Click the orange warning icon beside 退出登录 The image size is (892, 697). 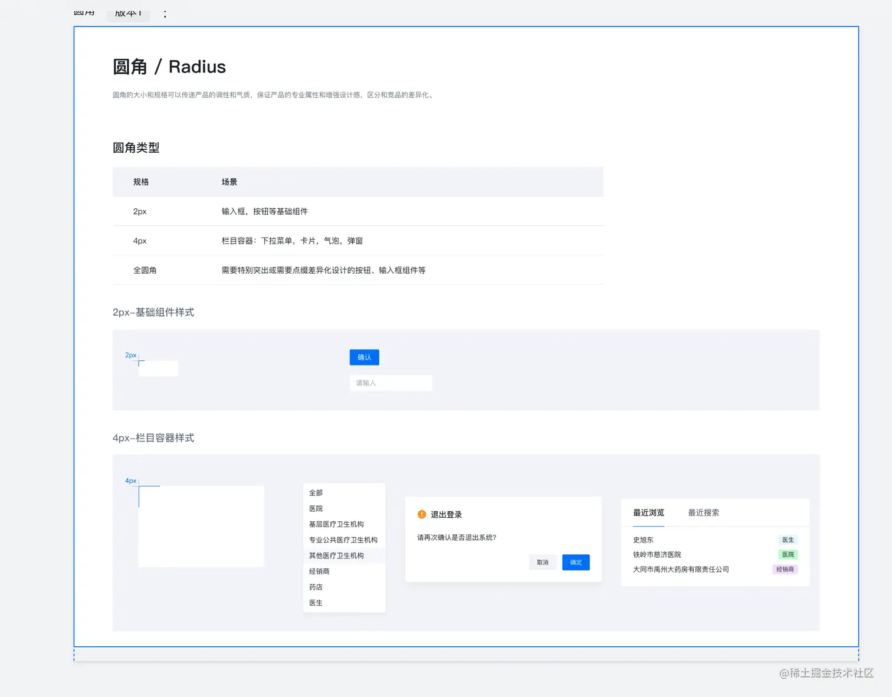pos(422,514)
